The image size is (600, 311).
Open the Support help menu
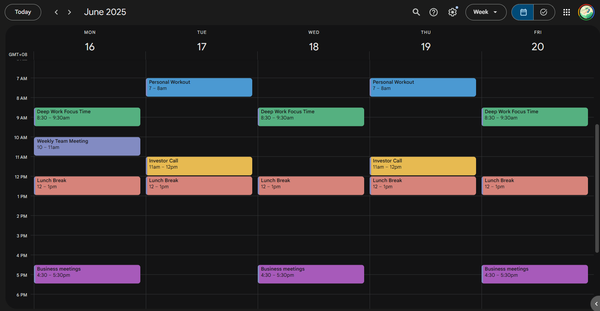point(433,12)
